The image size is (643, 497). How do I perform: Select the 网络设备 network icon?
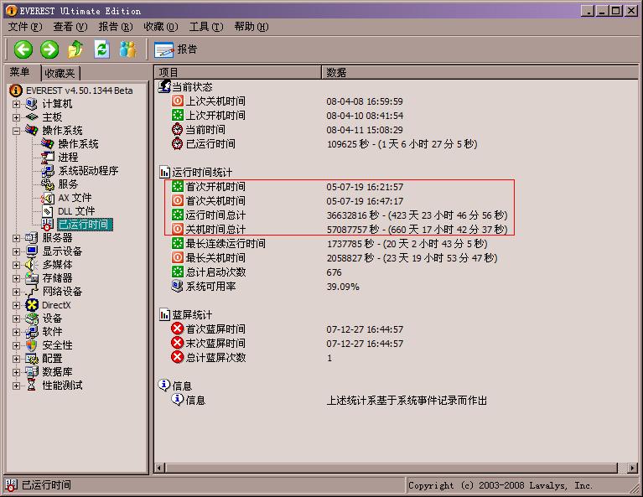[32, 292]
